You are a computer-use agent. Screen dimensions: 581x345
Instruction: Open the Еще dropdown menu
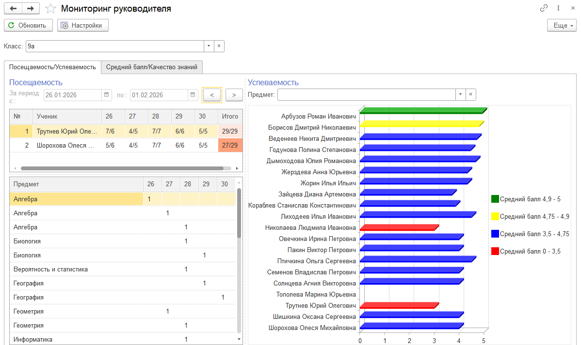click(562, 26)
